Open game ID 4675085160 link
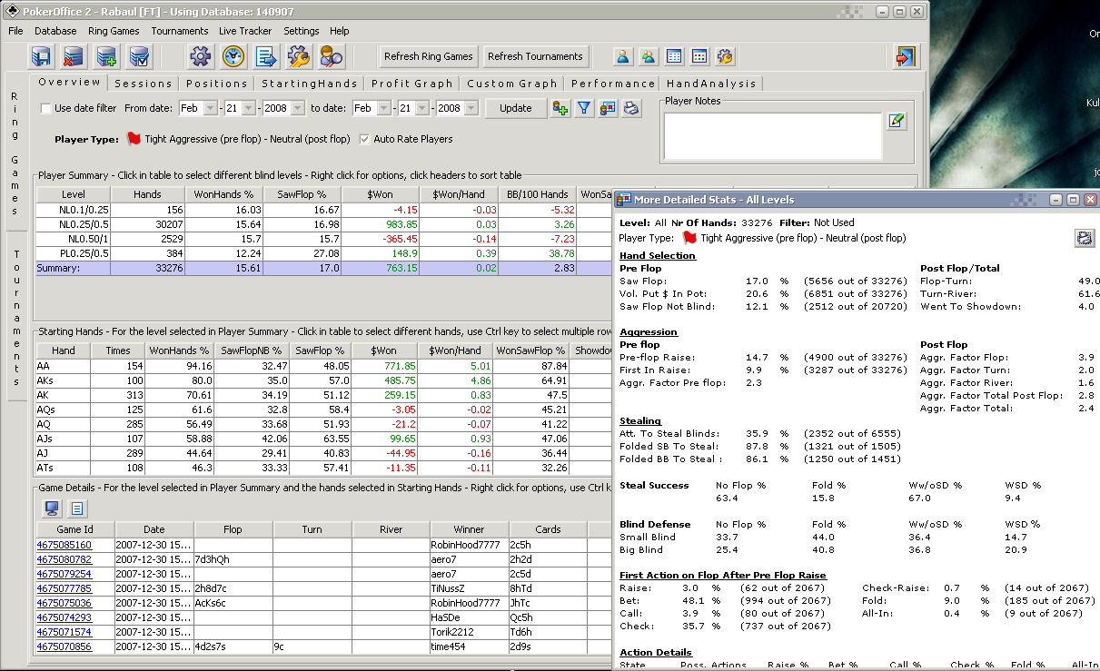This screenshot has height=671, width=1100. 64,545
